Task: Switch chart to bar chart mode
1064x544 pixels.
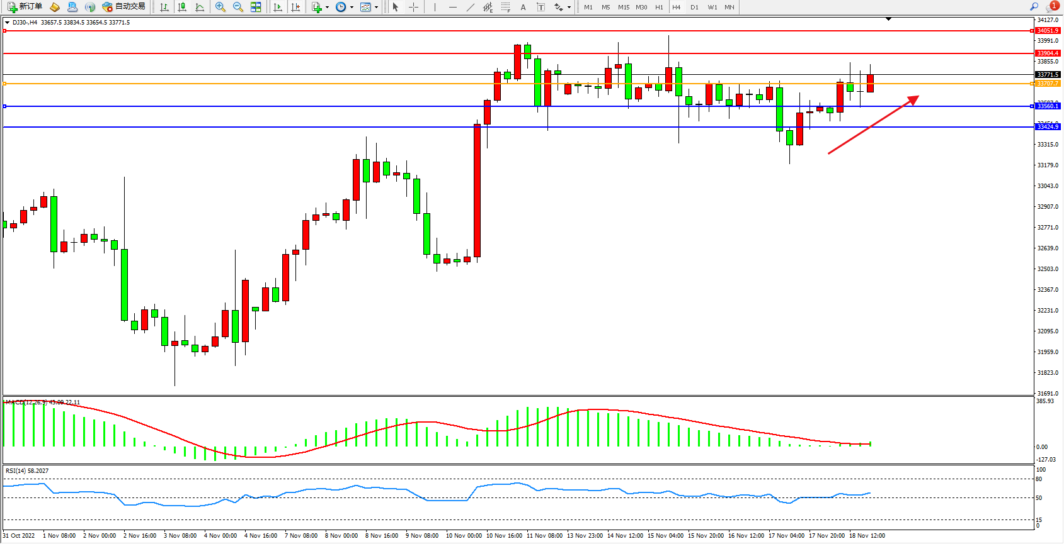Action: tap(164, 7)
